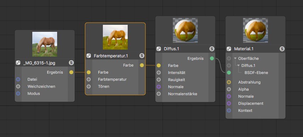Click the S icon on Material.1 node

pos(282,49)
